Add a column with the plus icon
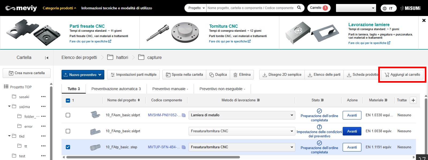428x160 pixels. pyautogui.click(x=413, y=100)
